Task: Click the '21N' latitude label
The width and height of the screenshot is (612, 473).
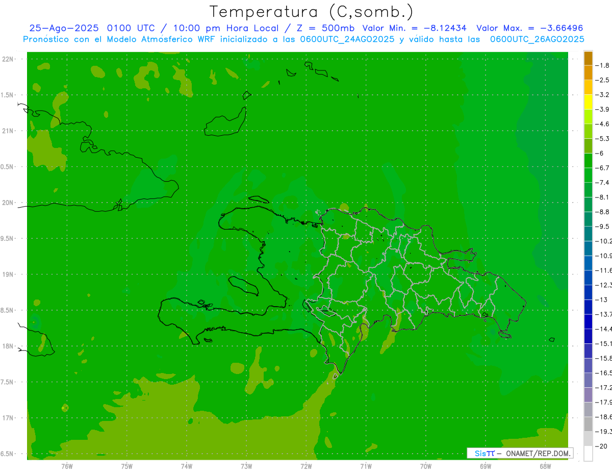Action: (x=8, y=131)
